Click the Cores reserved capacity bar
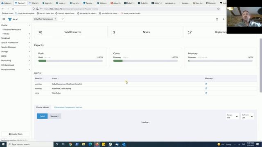This screenshot has width=262, height=147. click(145, 61)
